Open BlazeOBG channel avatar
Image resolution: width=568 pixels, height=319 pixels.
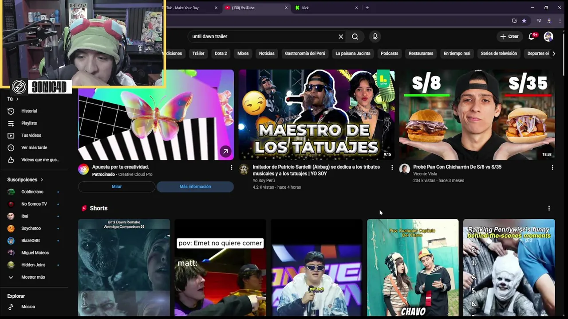pos(11,241)
